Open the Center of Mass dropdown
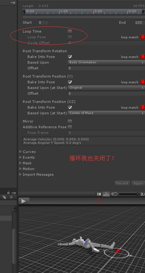Screen dimensions: 145x273 tap(106, 113)
